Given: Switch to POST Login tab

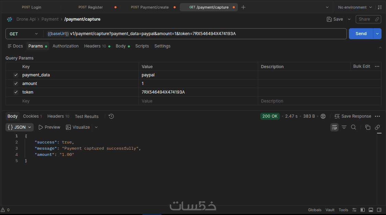Looking at the screenshot, I should coord(32,7).
